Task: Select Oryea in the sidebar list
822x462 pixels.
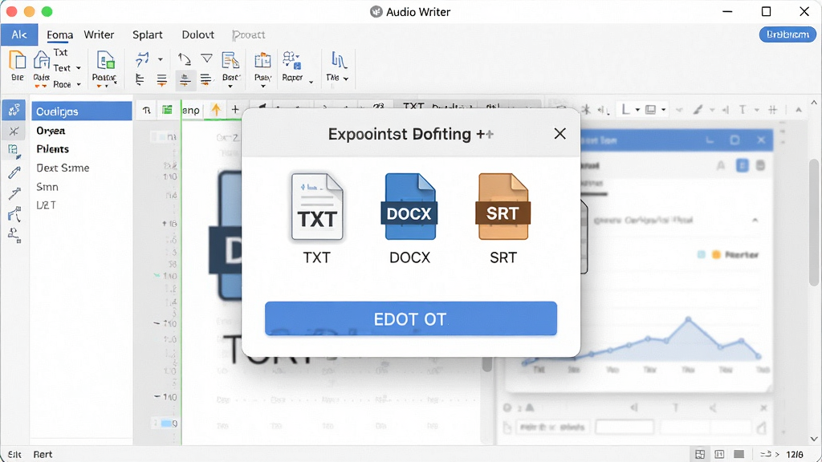Action: (51, 131)
